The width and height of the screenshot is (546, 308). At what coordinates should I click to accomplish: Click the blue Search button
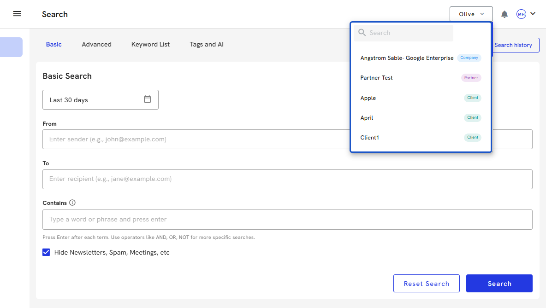tap(499, 284)
